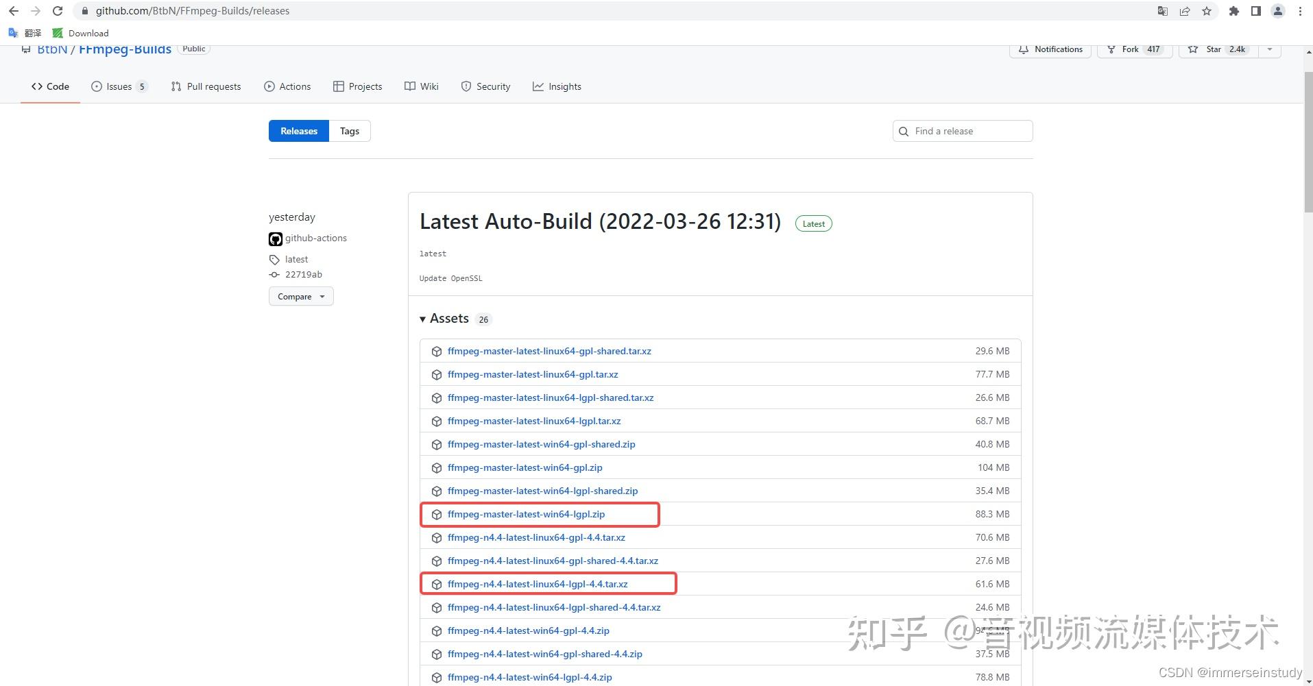1313x686 pixels.
Task: Click the github-actions avatar icon
Action: [276, 239]
